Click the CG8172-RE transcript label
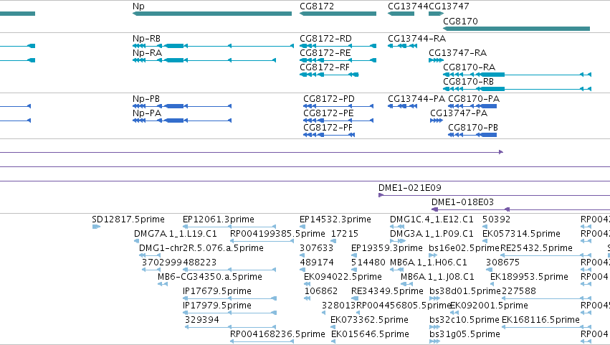 [x=325, y=53]
